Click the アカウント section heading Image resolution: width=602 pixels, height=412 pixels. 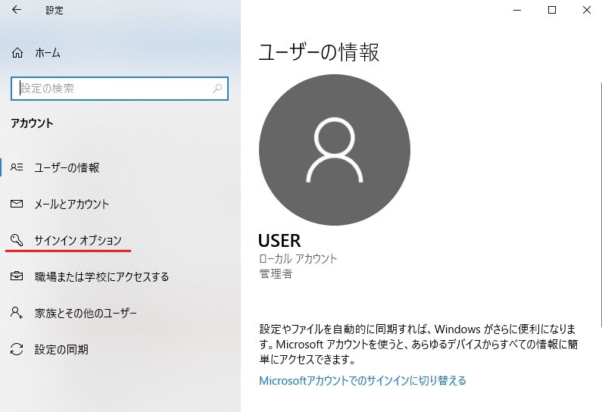point(32,123)
